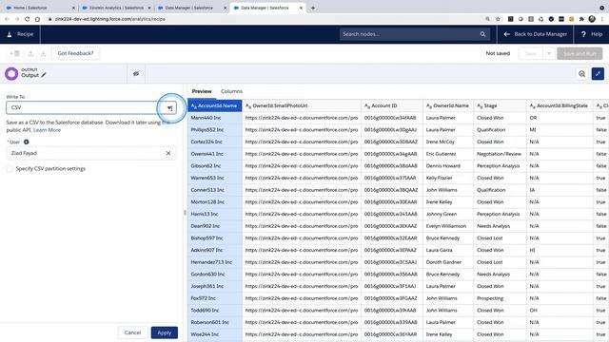Switch to the Einstein Analytics browser tab
The width and height of the screenshot is (609, 342).
(x=115, y=8)
